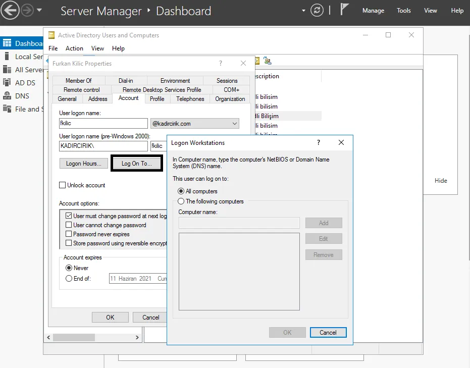Click the Description column header

(288, 76)
